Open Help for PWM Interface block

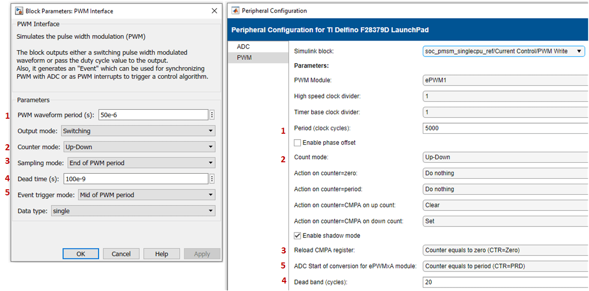point(162,254)
